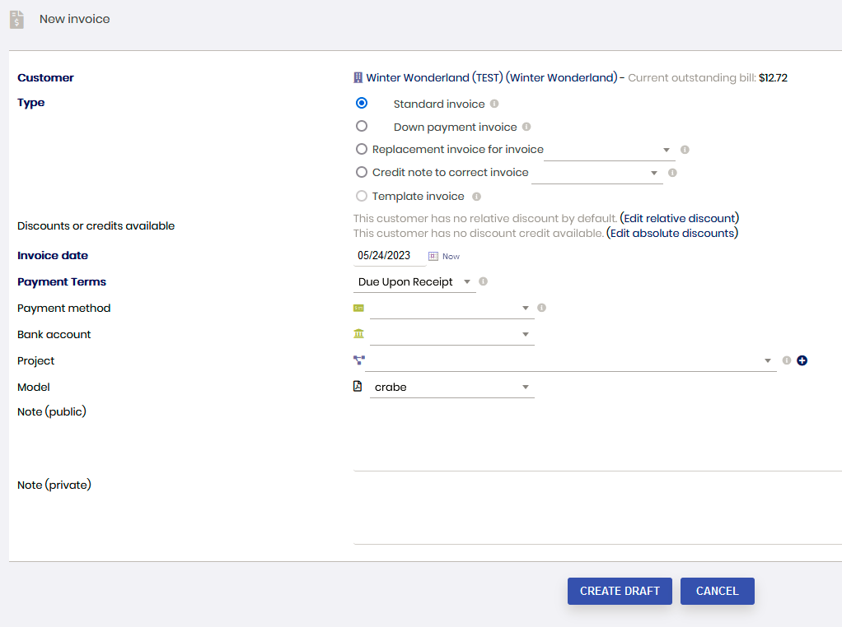Click the info icon next to Payment Terms
The image size is (842, 627).
click(x=483, y=281)
